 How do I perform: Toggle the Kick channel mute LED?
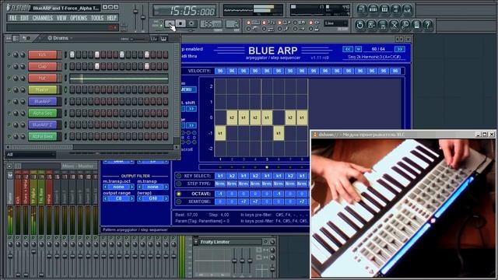(9, 54)
